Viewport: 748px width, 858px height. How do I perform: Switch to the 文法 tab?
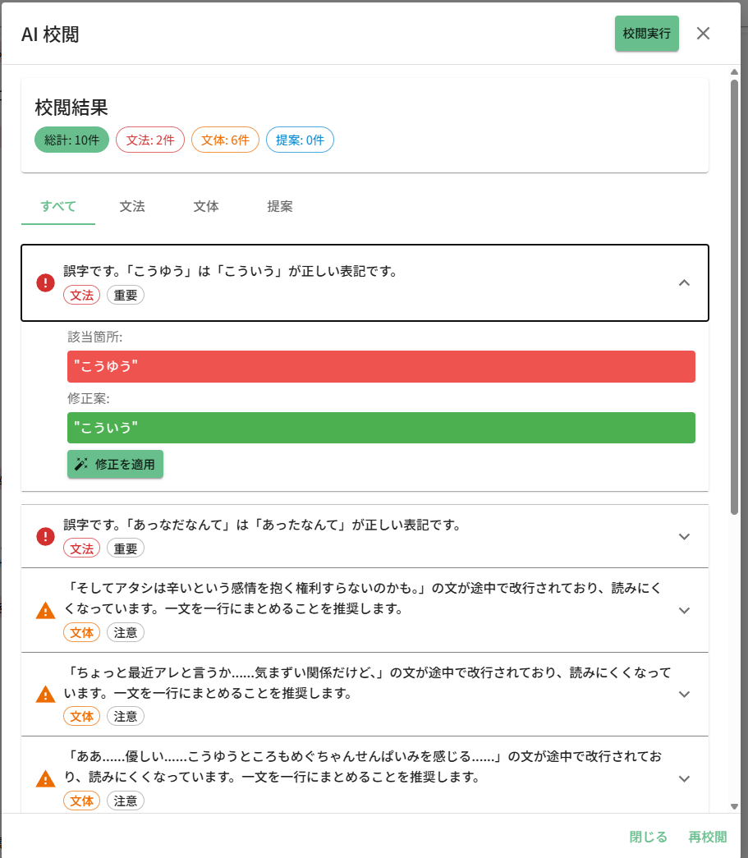click(132, 207)
